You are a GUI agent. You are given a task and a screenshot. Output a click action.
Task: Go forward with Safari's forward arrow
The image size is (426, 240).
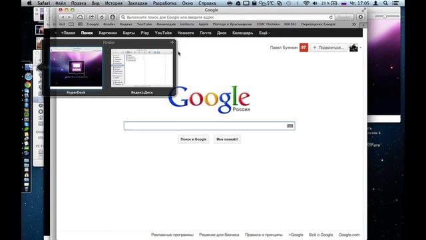pos(69,17)
